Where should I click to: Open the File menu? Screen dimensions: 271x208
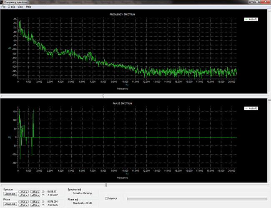pos(3,7)
